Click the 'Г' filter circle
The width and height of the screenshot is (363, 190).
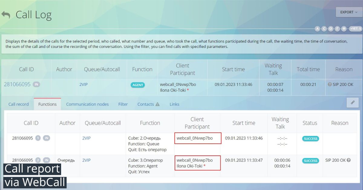(x=337, y=29)
